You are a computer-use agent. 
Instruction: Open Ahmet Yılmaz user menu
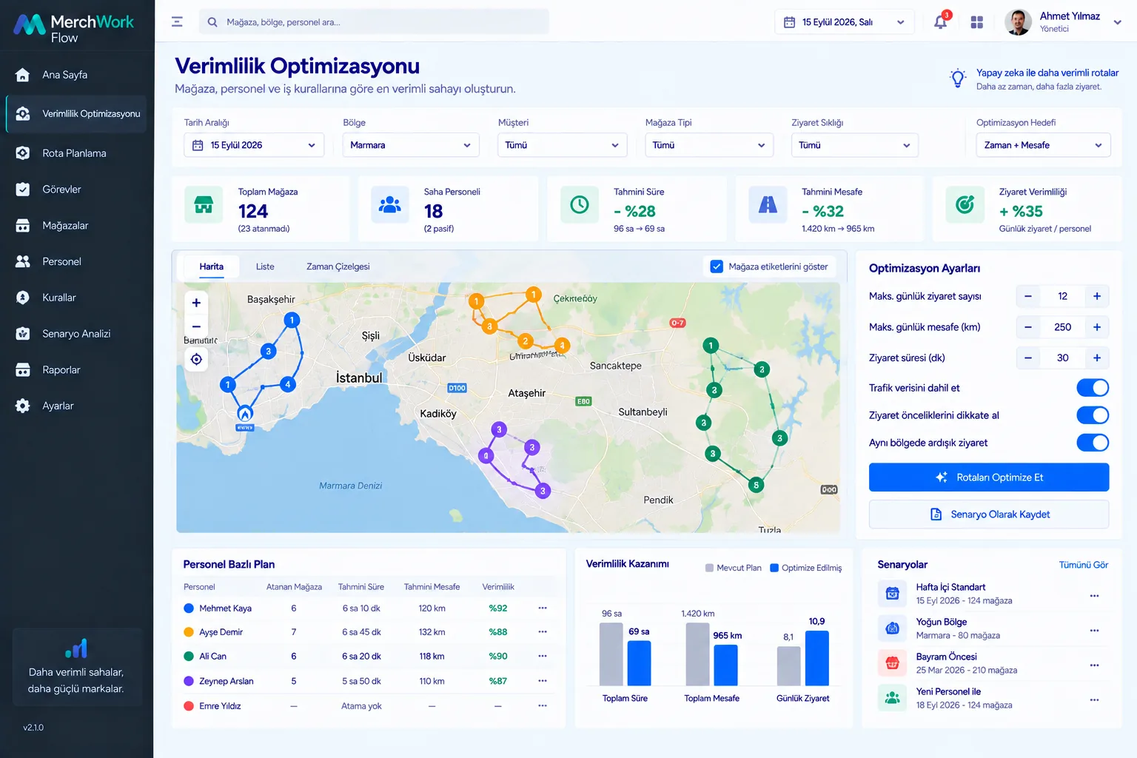coord(1063,22)
